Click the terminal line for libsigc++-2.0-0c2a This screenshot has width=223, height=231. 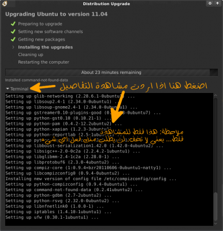tap(73, 151)
